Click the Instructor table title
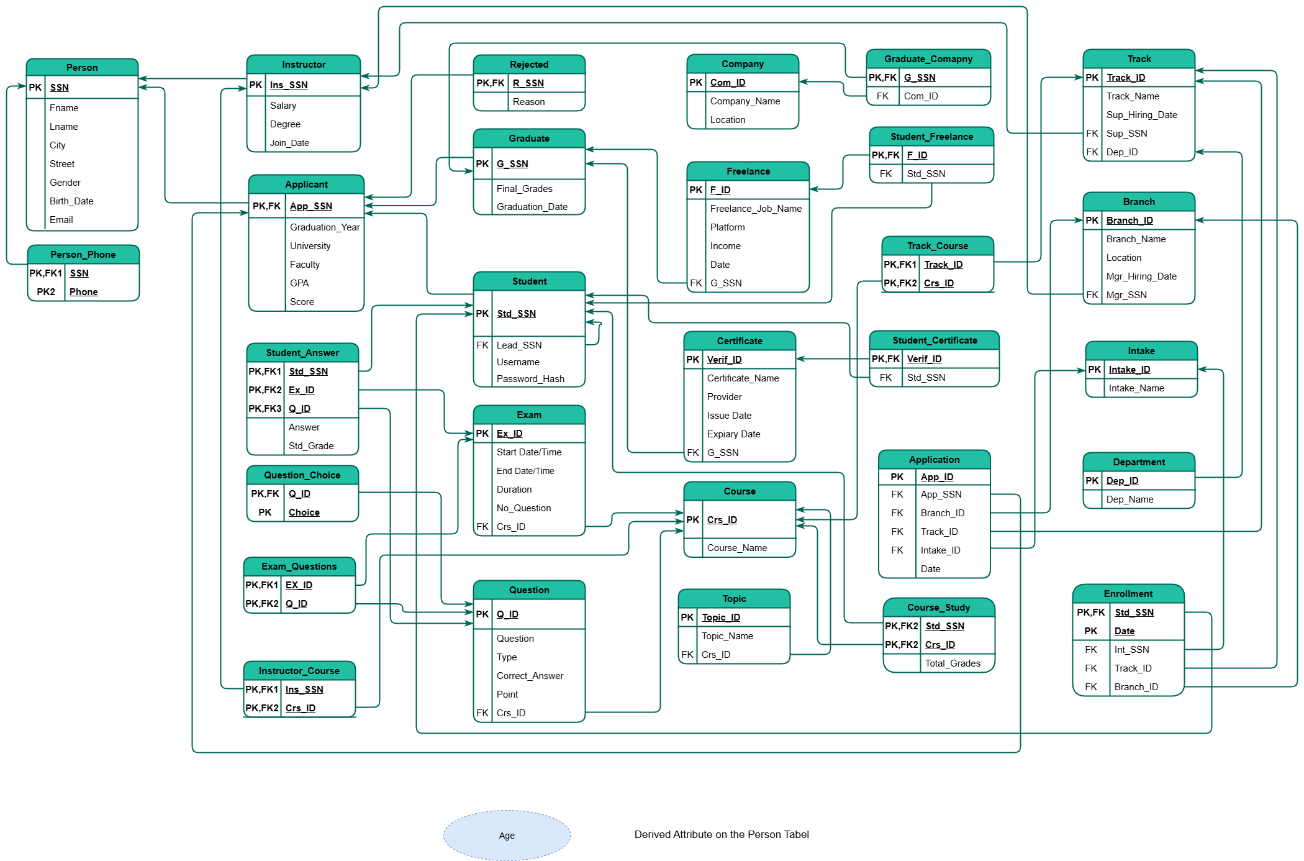1304x861 pixels. 303,65
